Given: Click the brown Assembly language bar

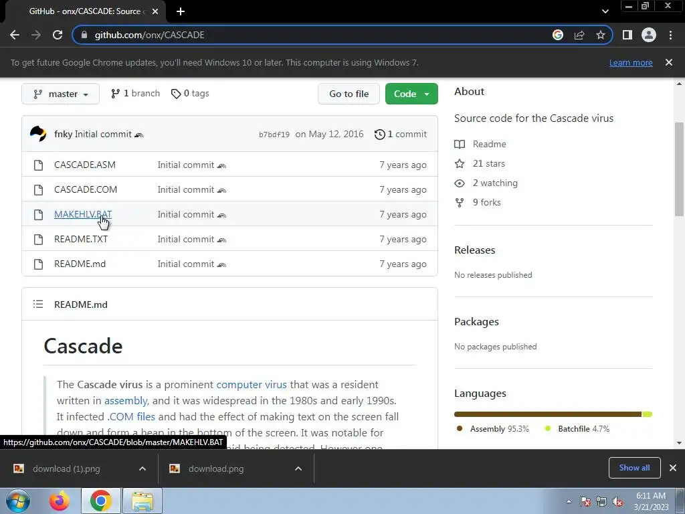Looking at the screenshot, I should click(548, 414).
